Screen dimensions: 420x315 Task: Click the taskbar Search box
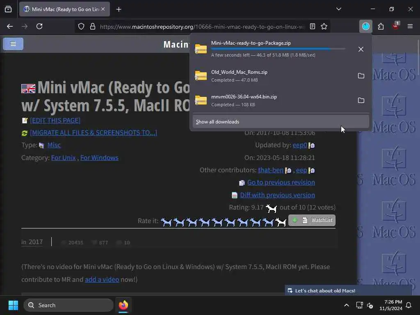[x=68, y=305]
